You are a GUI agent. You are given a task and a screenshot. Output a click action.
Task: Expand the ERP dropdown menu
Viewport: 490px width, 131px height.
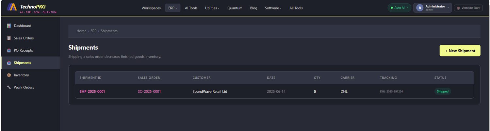point(172,8)
